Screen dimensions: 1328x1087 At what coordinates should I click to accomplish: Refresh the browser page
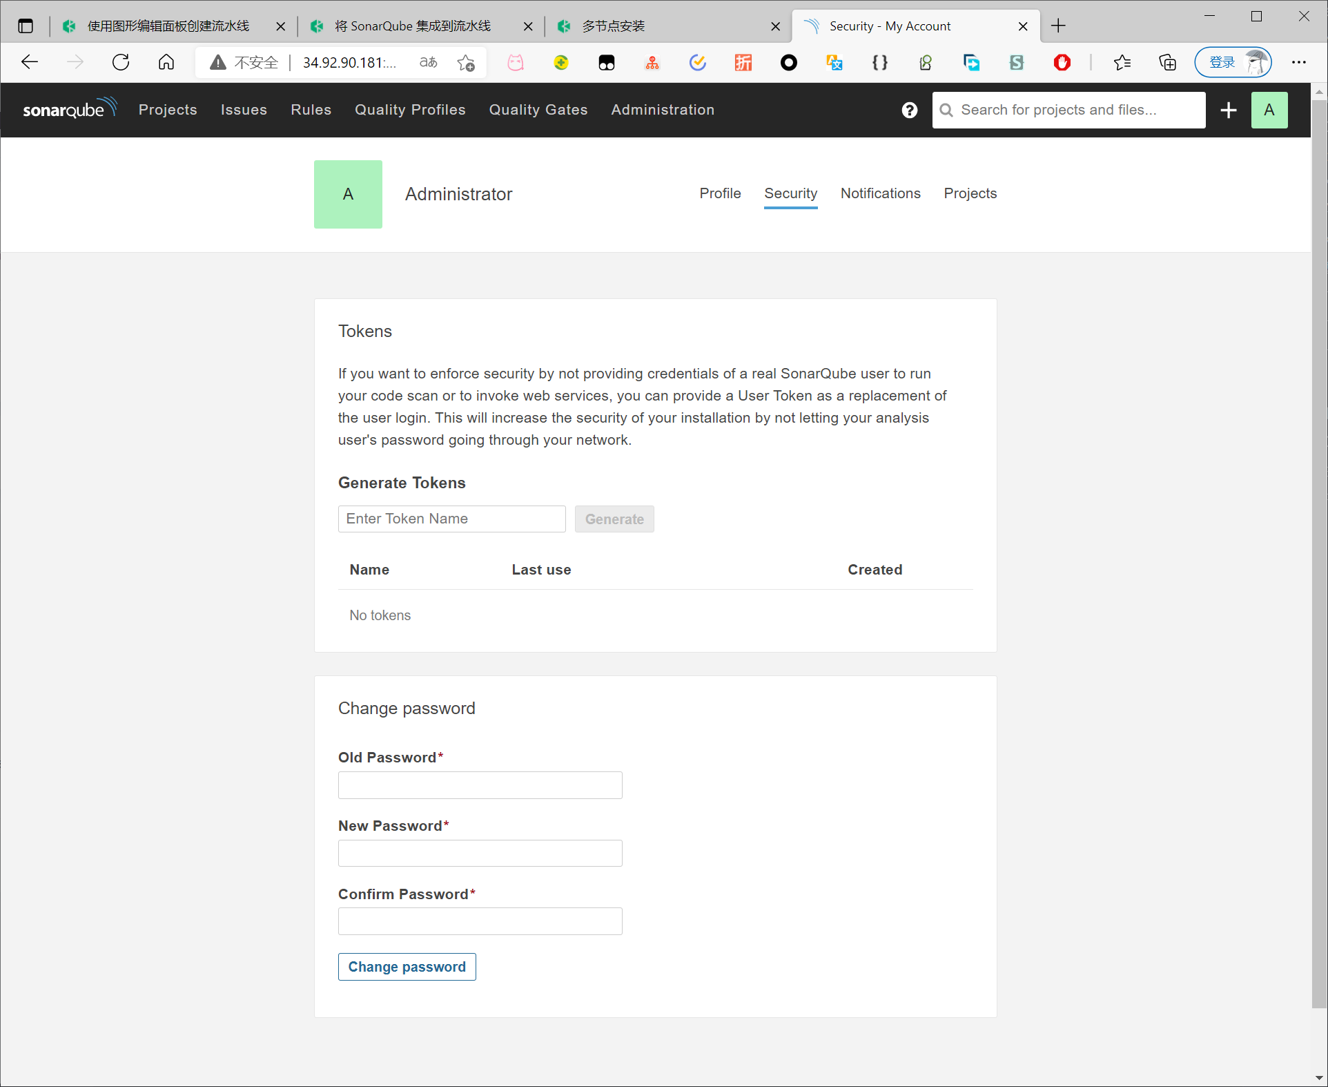click(121, 62)
